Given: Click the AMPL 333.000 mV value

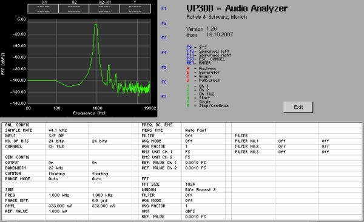Looking at the screenshot, I should click(67, 206).
